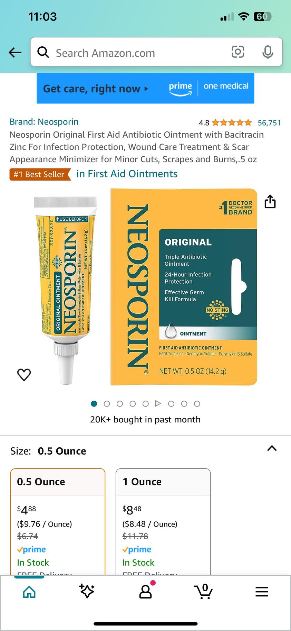Open the hamburger menu tab
Image resolution: width=291 pixels, height=631 pixels.
pos(262,592)
